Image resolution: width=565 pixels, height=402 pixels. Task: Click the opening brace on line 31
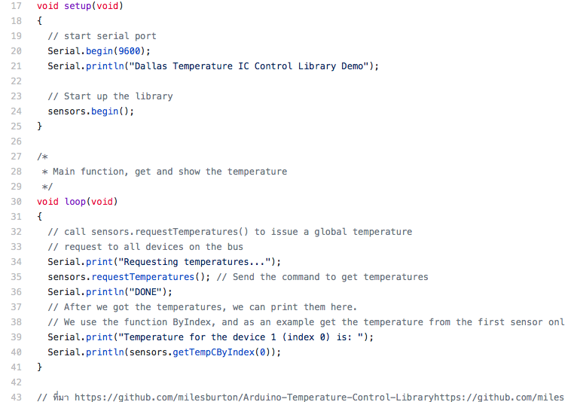[40, 217]
